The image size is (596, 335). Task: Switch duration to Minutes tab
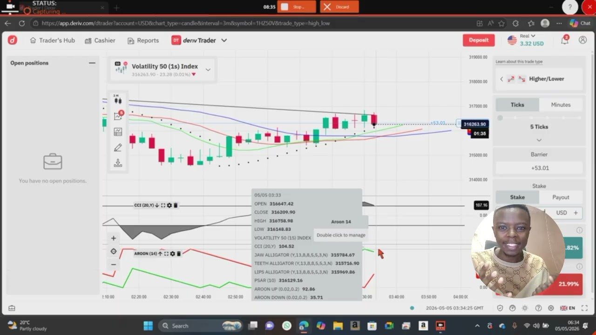pos(561,105)
